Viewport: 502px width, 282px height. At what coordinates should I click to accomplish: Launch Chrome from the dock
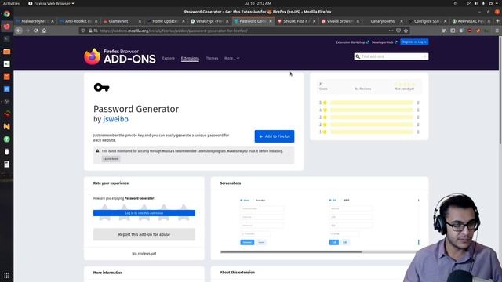point(7,14)
